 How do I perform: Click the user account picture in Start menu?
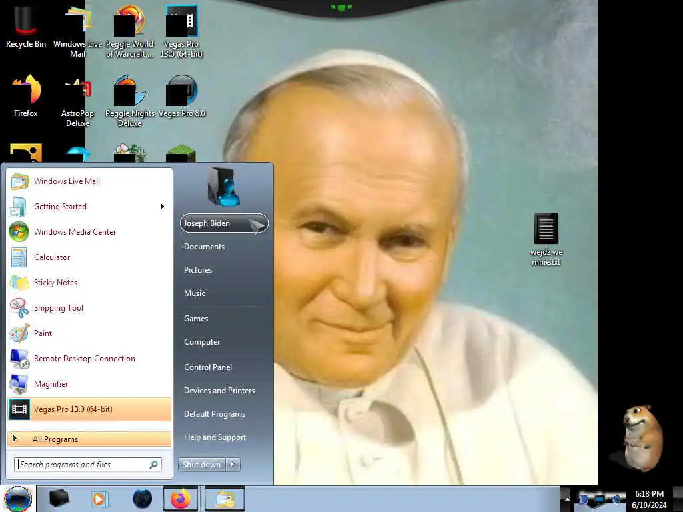224,187
